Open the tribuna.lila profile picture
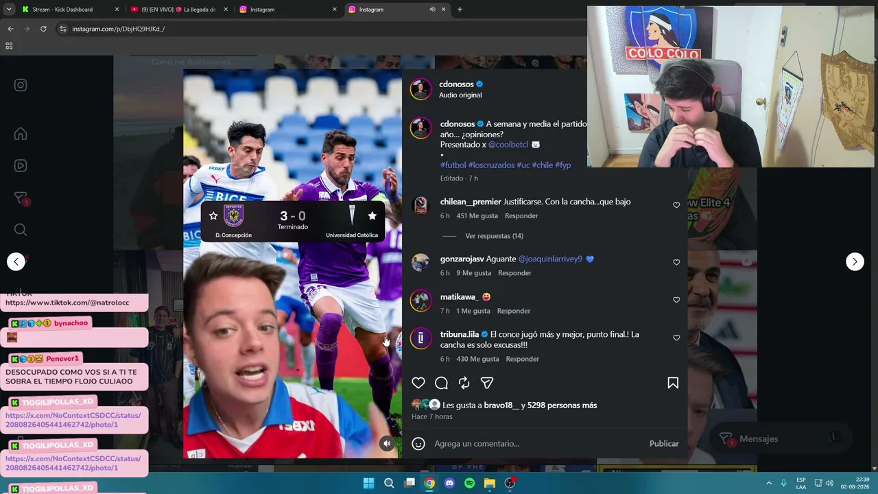The image size is (878, 494). point(420,338)
